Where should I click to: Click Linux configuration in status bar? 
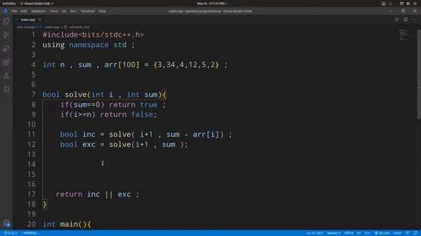coord(397,233)
